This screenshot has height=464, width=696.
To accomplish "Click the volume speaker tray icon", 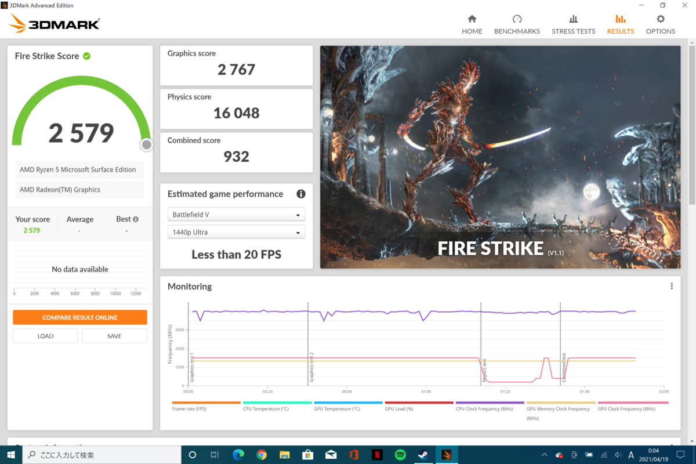I will 617,455.
